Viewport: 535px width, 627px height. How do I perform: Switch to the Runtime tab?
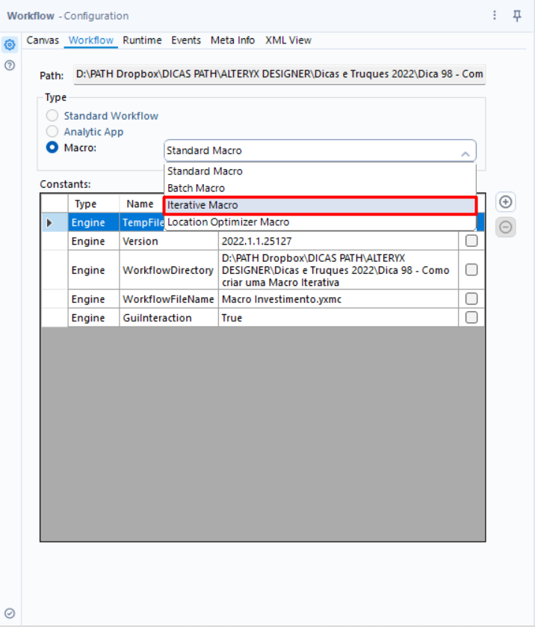(x=142, y=40)
